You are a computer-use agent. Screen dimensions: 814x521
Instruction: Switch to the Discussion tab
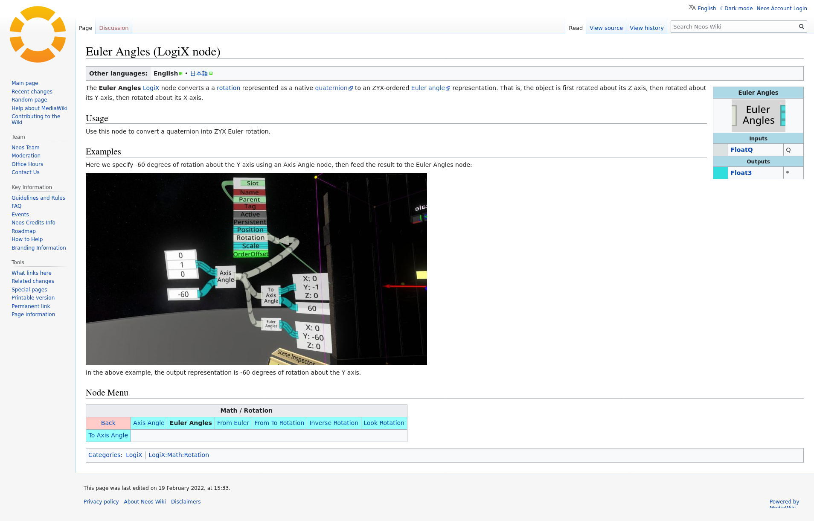pos(113,28)
